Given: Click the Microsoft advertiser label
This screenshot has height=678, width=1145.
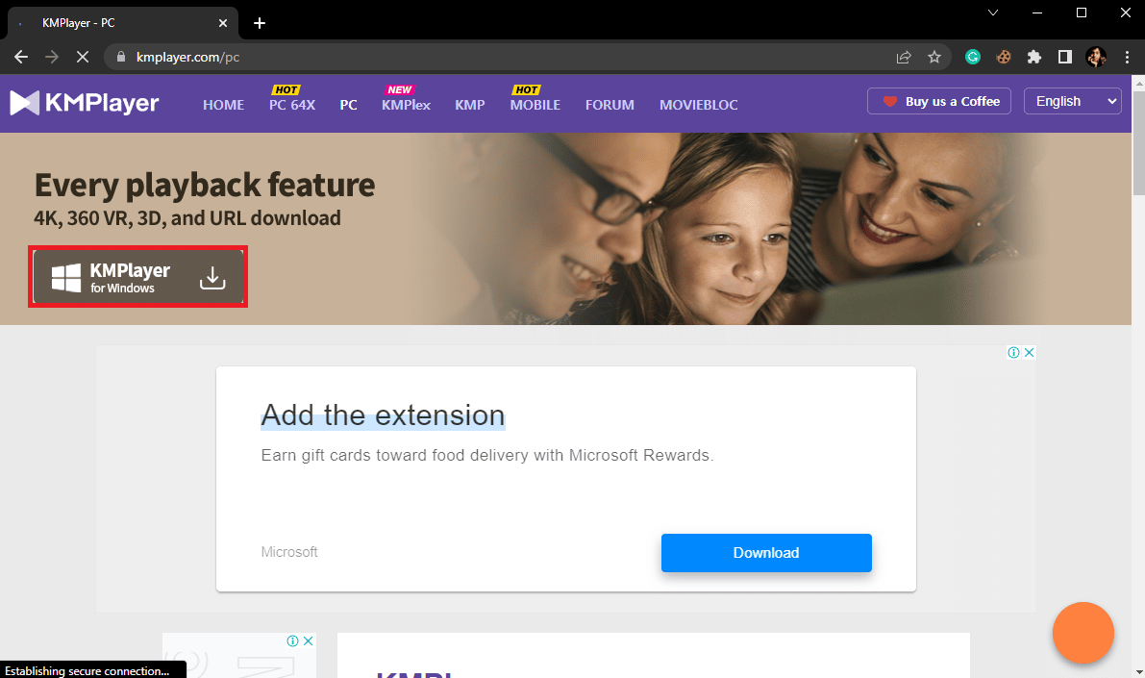Looking at the screenshot, I should [x=289, y=552].
